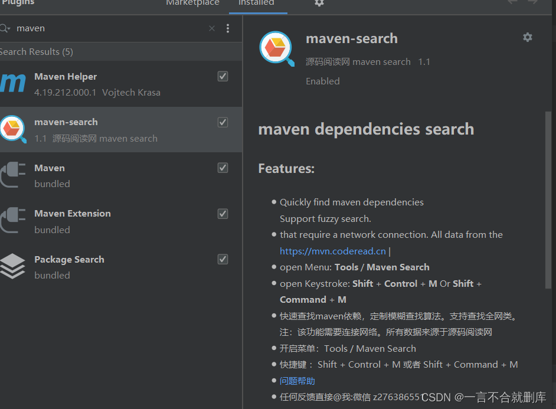
Task: Clear the maven search text
Action: tap(212, 28)
